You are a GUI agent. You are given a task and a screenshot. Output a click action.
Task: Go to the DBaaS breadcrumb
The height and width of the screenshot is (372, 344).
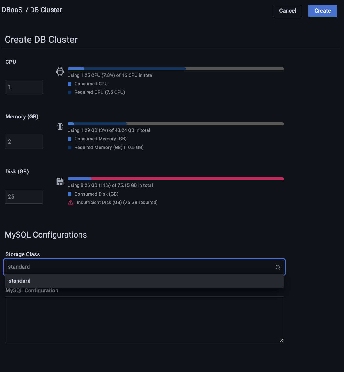[x=12, y=10]
